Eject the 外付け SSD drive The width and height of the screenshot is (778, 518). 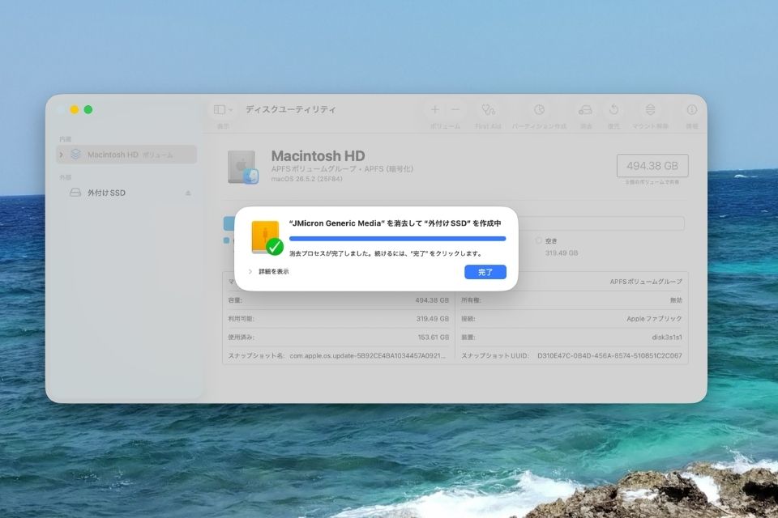(188, 193)
